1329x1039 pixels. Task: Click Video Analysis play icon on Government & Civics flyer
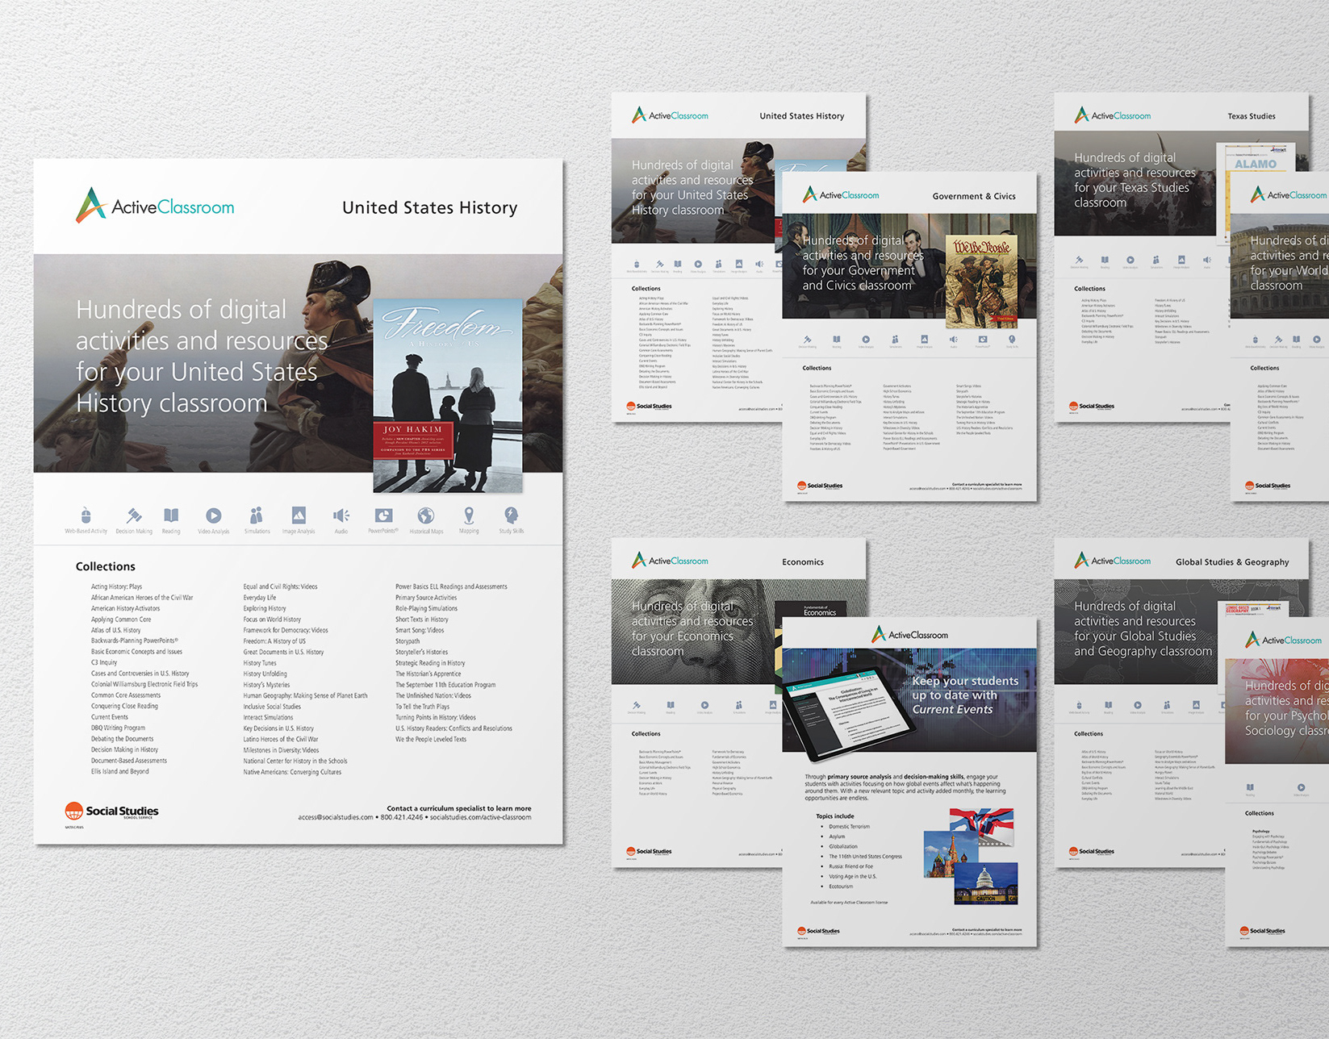tap(866, 340)
